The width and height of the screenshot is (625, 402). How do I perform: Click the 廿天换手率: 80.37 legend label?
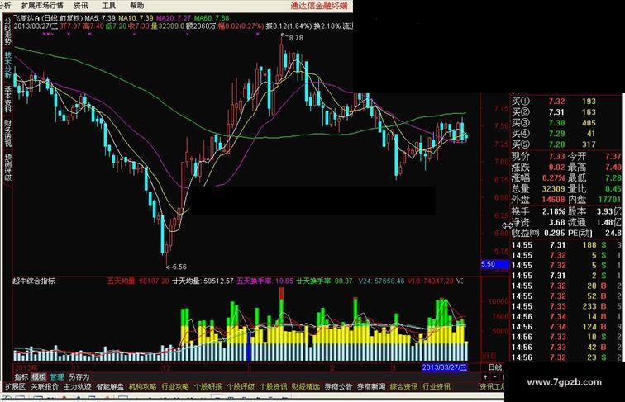(x=324, y=281)
